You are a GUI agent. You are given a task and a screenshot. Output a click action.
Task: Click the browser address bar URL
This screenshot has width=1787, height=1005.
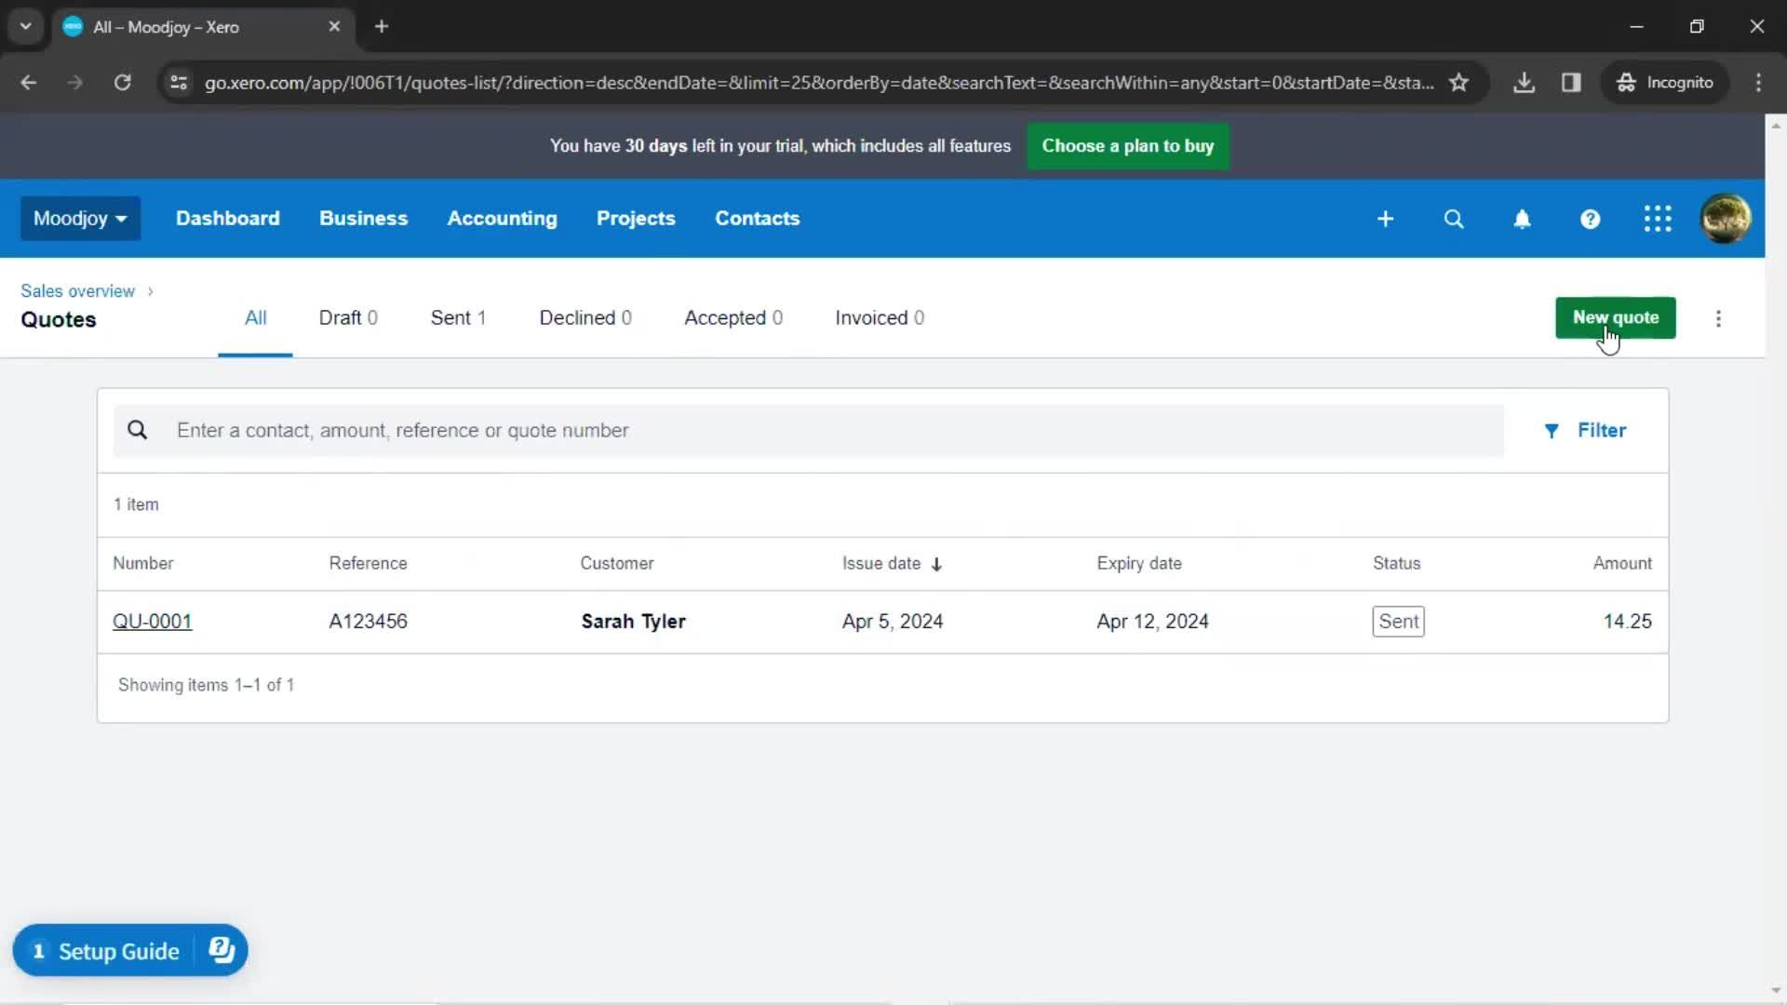pos(819,83)
